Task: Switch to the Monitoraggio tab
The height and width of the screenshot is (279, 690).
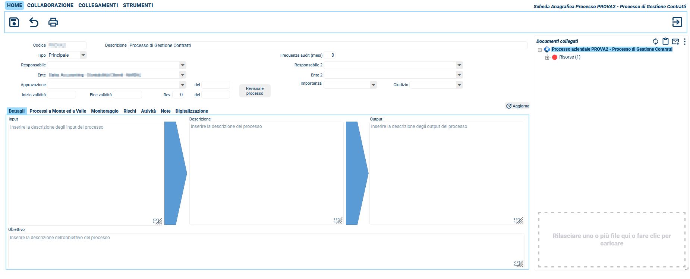Action: [x=105, y=111]
